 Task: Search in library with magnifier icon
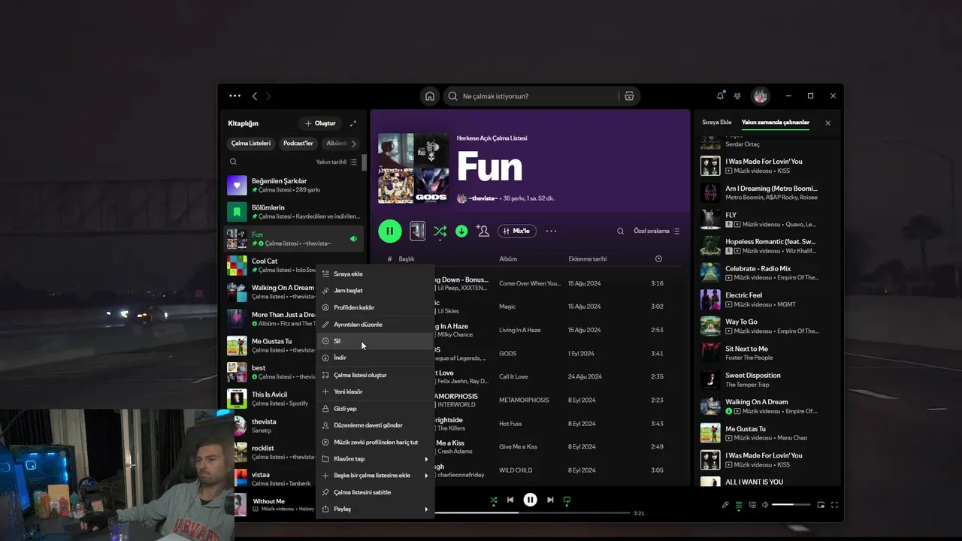(x=233, y=162)
